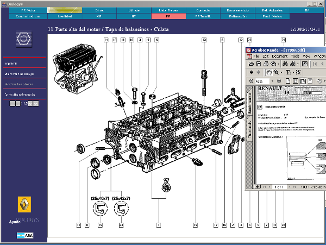Switch to the Contacto tab

coord(203,10)
